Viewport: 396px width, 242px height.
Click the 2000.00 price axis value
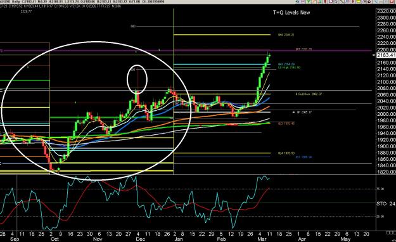386,114
